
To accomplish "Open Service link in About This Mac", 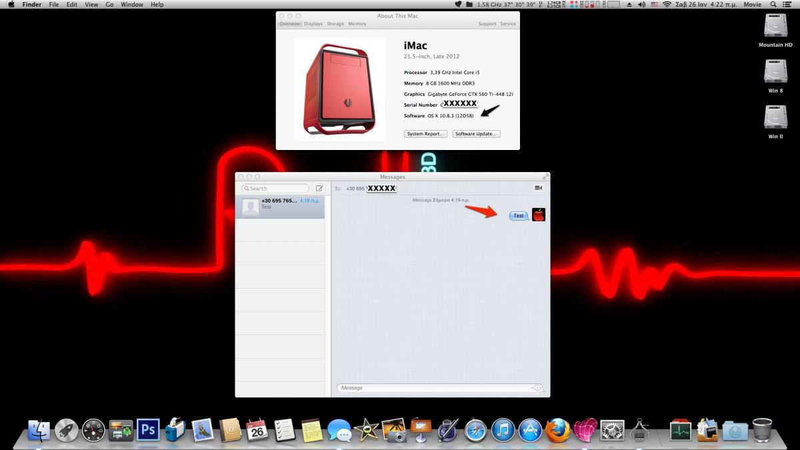I will point(508,24).
